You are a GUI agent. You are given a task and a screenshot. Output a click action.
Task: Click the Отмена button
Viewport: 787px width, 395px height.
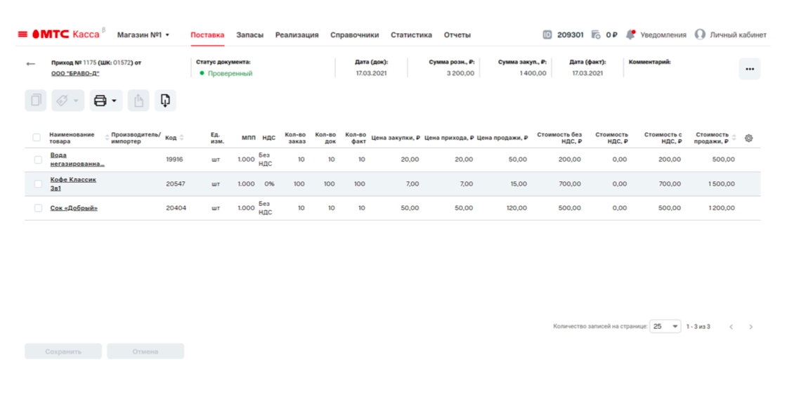(x=145, y=351)
